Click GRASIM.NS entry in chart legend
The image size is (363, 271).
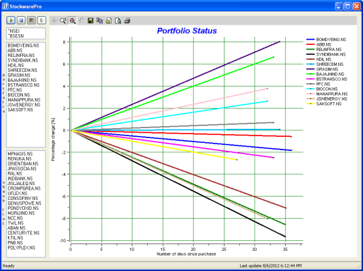(x=322, y=69)
